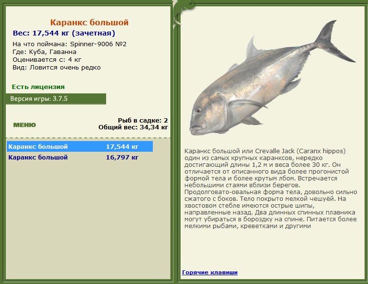Open the МЕНЮ button
The image size is (368, 284).
click(25, 125)
